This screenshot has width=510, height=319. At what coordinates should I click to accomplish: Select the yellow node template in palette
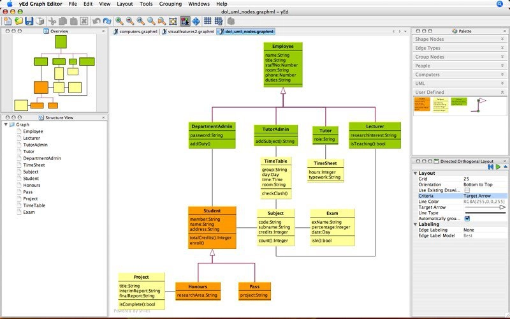tap(441, 105)
